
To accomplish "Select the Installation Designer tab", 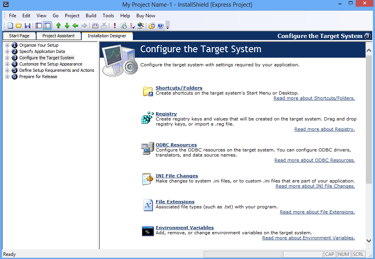I will point(107,36).
